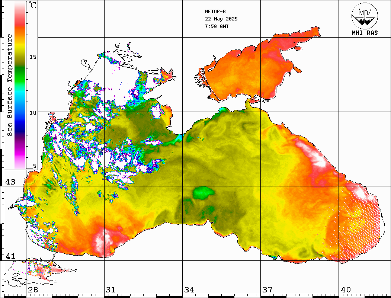Click the "10" tick on temperature scale
The width and height of the screenshot is (391, 298).
click(x=33, y=113)
